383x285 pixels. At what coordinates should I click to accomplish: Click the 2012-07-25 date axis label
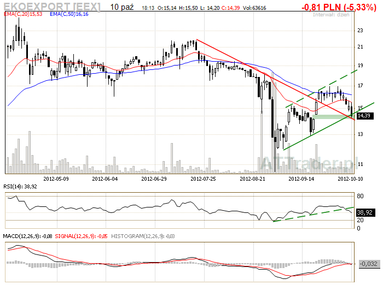[203, 179]
